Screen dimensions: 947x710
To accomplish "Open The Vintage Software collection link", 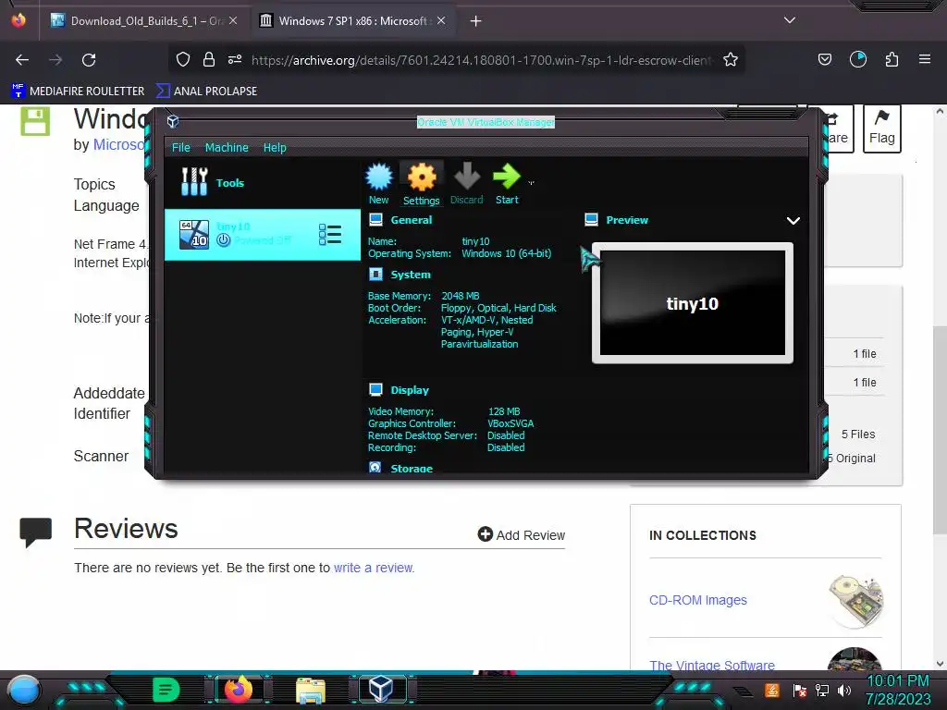I will tap(711, 665).
